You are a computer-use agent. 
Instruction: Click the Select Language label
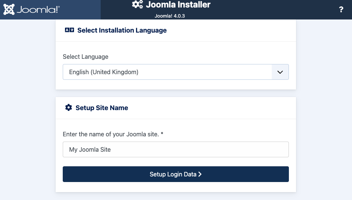pyautogui.click(x=86, y=57)
